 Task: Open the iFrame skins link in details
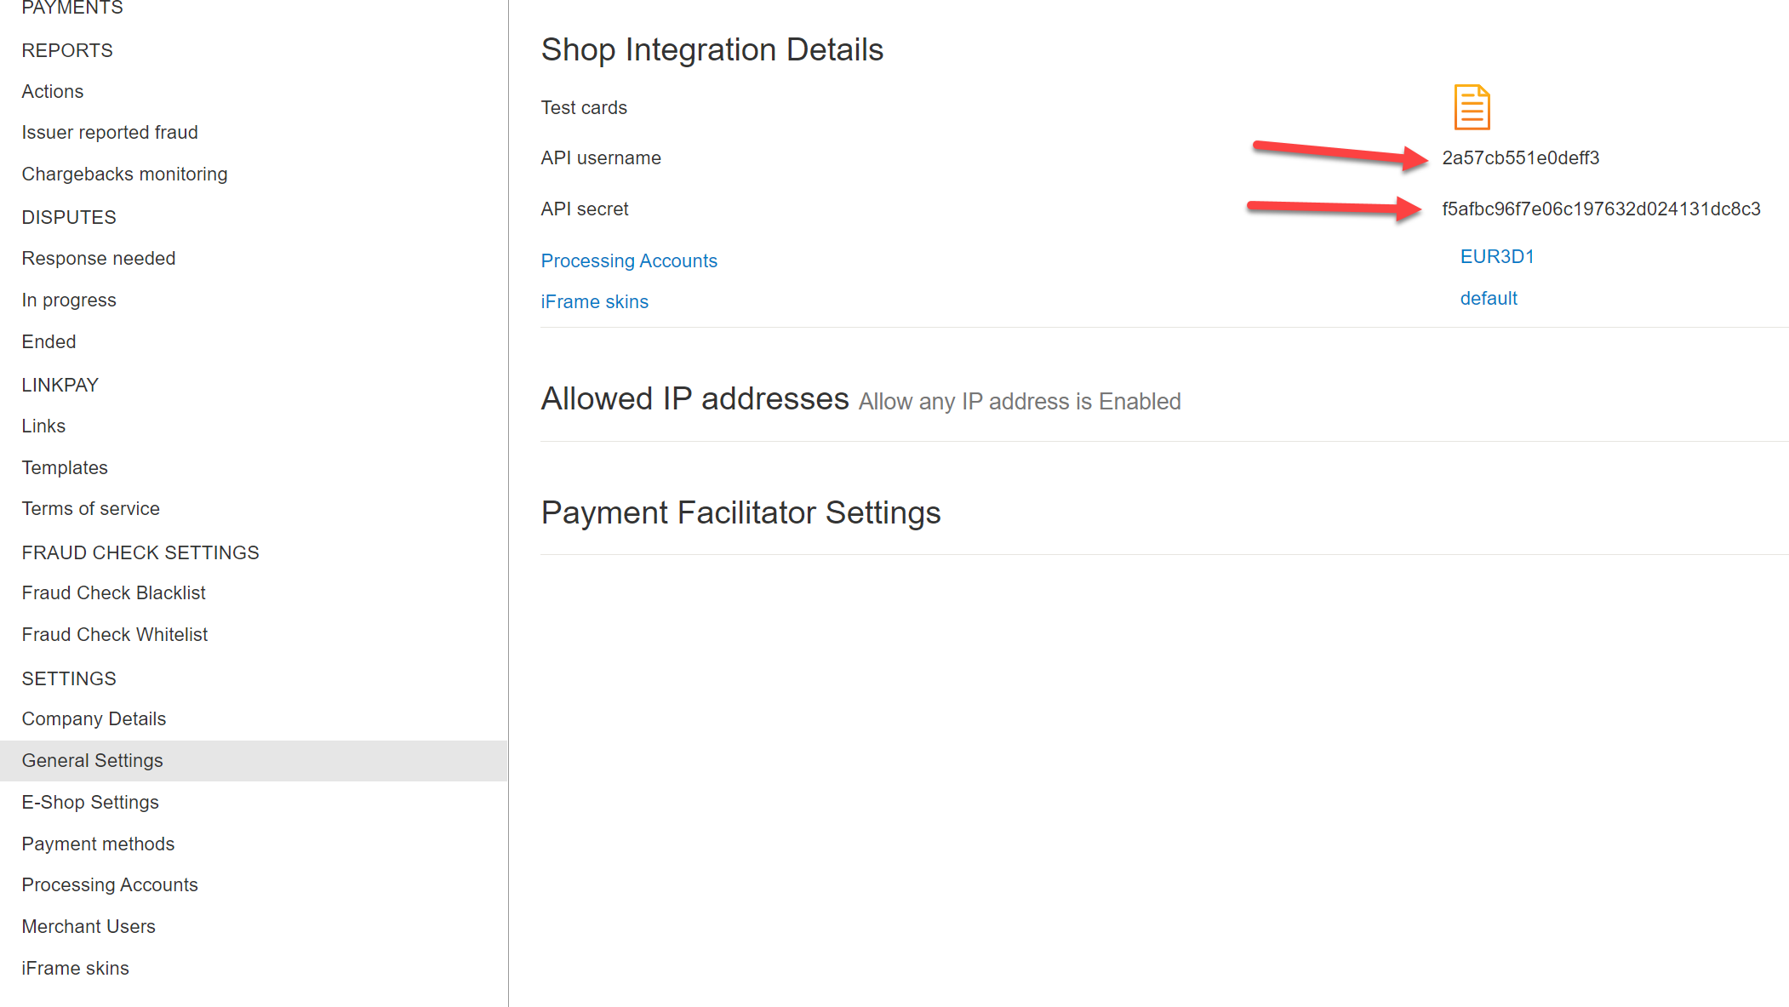tap(594, 301)
